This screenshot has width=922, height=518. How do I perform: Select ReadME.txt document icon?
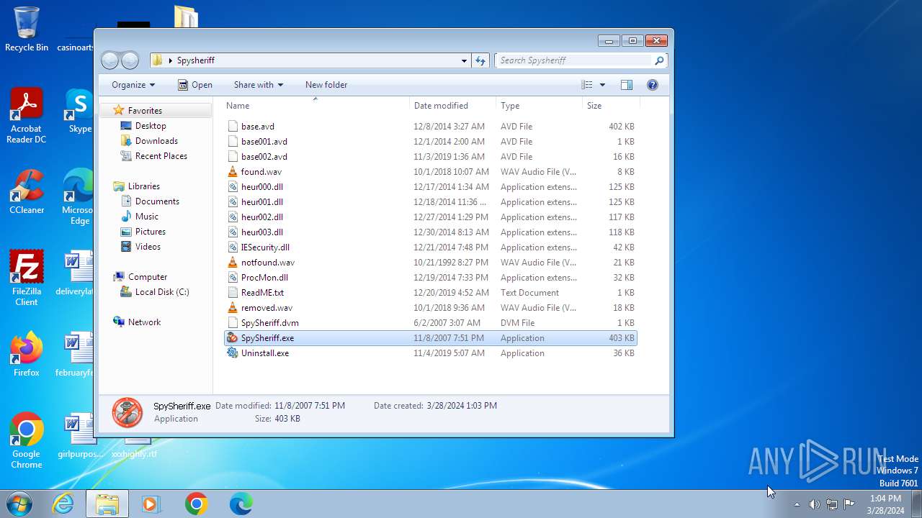[x=232, y=293]
